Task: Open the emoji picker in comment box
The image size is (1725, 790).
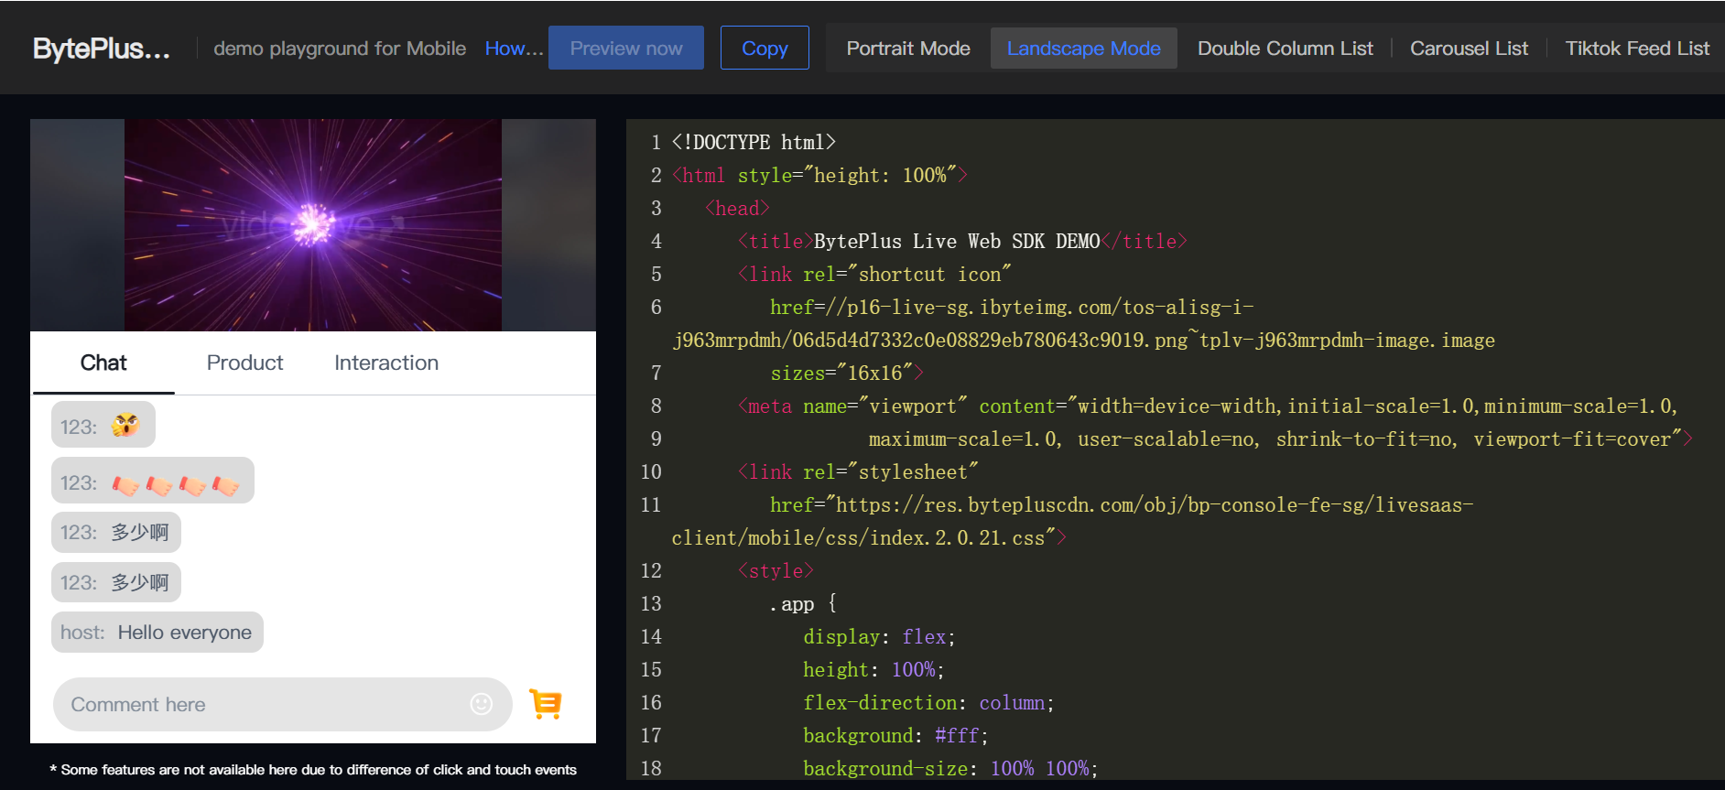Action: [481, 703]
